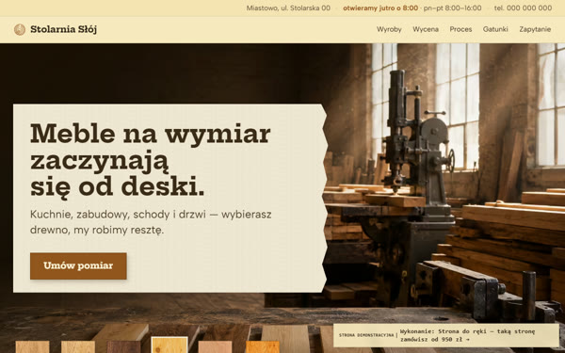Click the headline 'Meble na wymiar zaczynają się od deski.'
The image size is (565, 353).
(151, 160)
